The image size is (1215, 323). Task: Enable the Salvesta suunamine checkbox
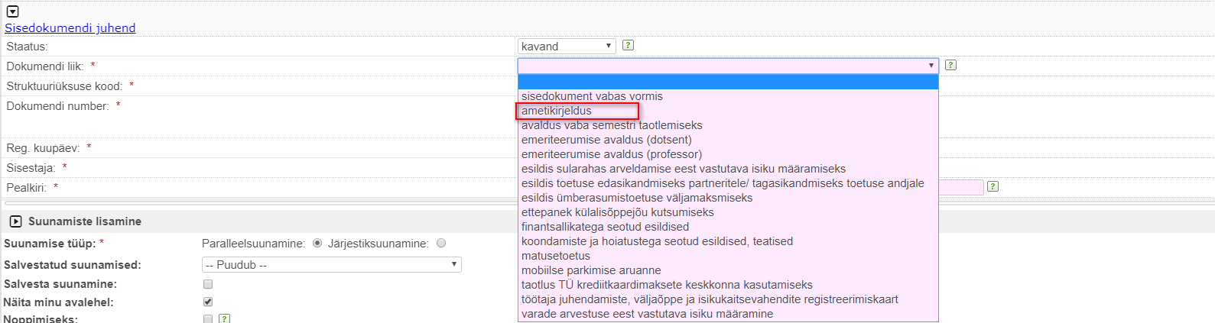(208, 284)
